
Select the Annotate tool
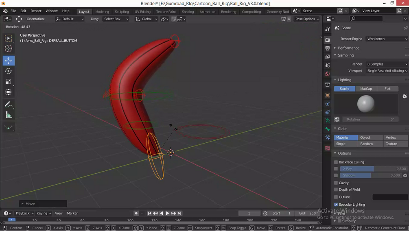pyautogui.click(x=9, y=105)
